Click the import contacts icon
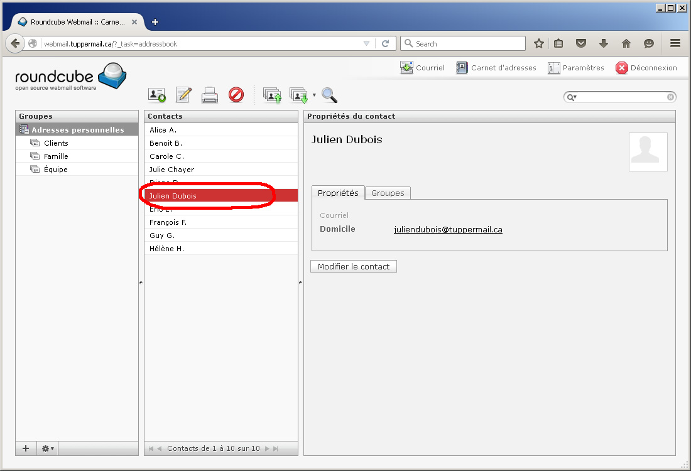Image resolution: width=691 pixels, height=471 pixels. coord(271,95)
